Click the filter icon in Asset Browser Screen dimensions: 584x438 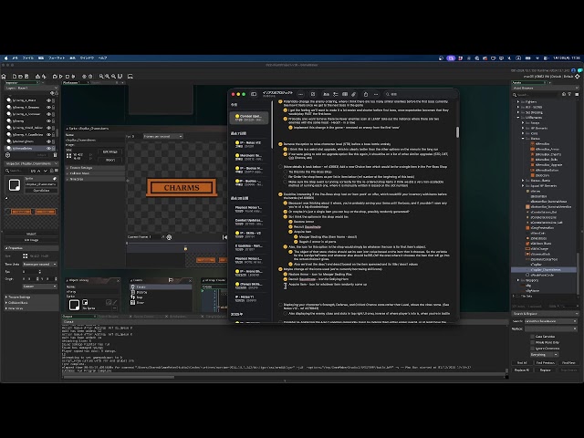(569, 95)
